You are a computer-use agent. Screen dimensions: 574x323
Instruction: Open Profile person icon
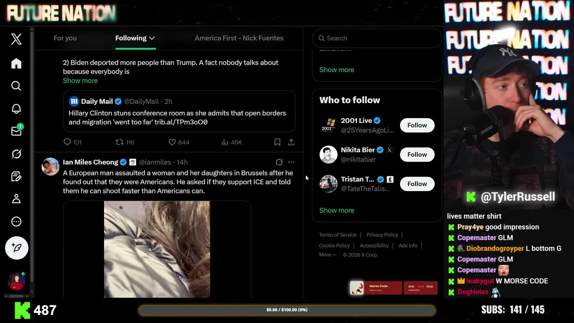click(x=16, y=199)
